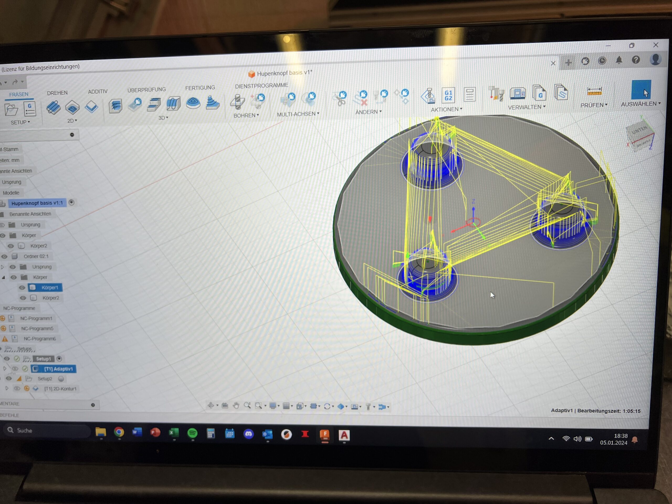The height and width of the screenshot is (504, 672).
Task: Select NC-Programm5 in the browser
Action: tap(37, 328)
